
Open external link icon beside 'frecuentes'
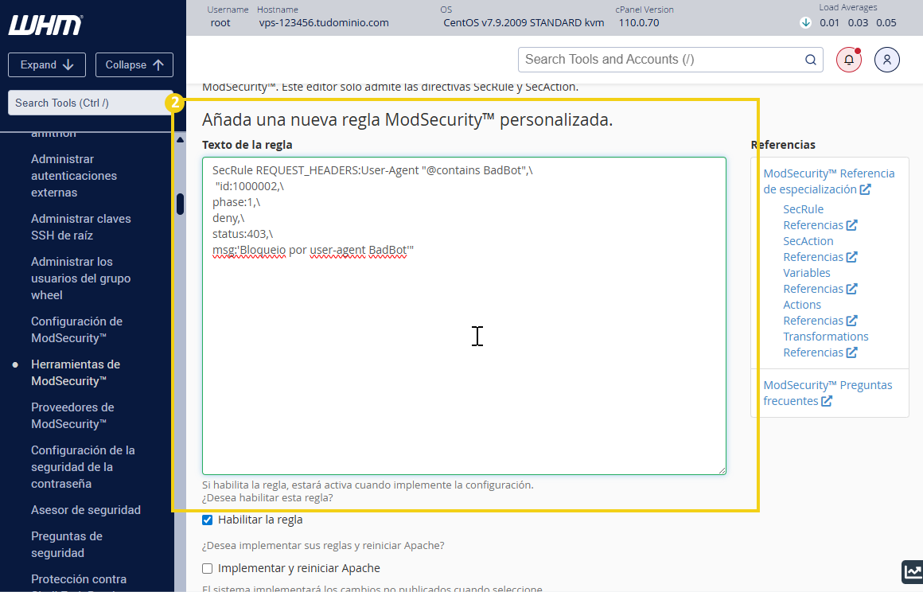click(827, 401)
